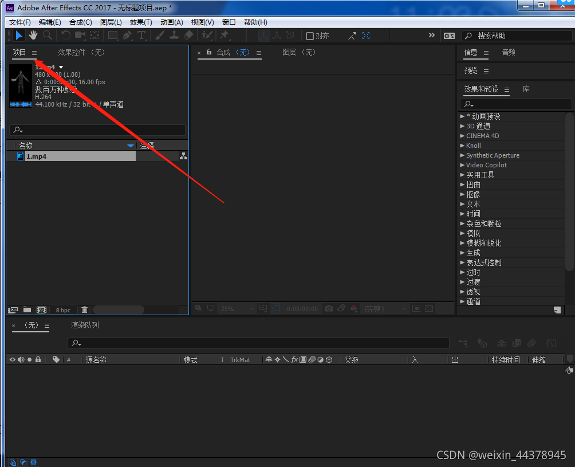Create a new folder in Project panel
The width and height of the screenshot is (575, 467).
[x=27, y=310]
